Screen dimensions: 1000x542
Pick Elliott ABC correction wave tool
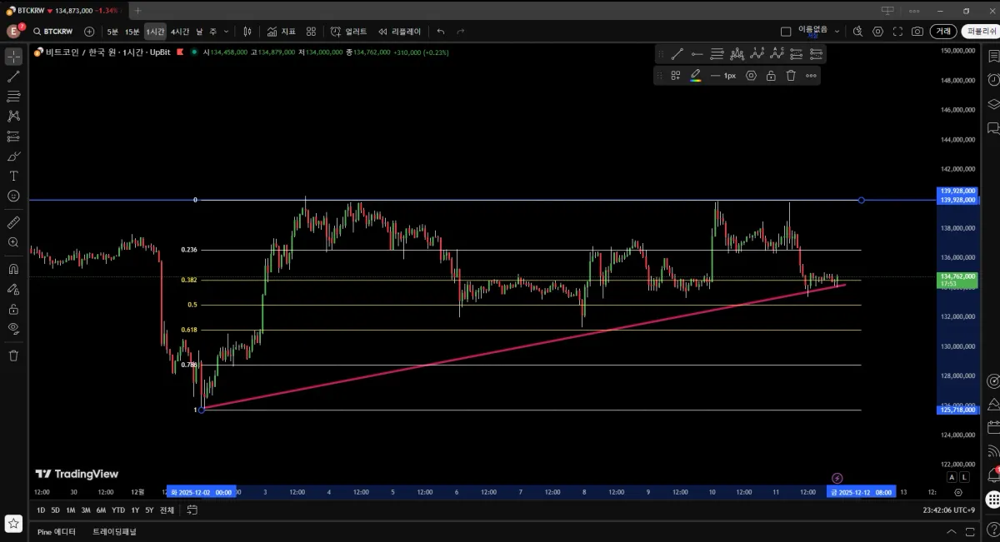click(x=777, y=54)
